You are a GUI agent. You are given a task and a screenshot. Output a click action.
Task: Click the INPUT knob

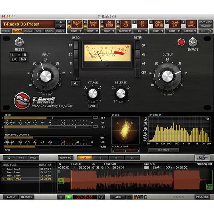[46, 76]
